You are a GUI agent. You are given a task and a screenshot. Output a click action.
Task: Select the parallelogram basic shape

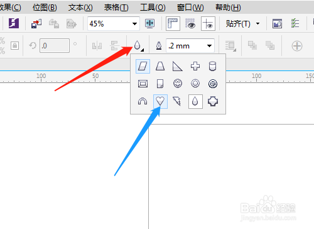coord(143,66)
